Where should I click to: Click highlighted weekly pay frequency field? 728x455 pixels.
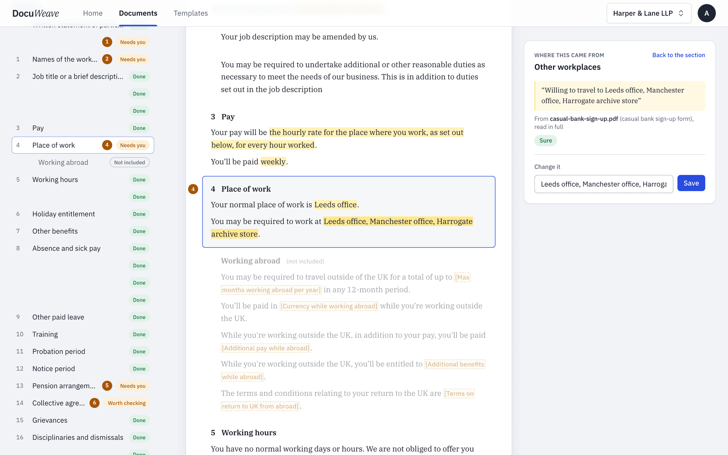[273, 162]
